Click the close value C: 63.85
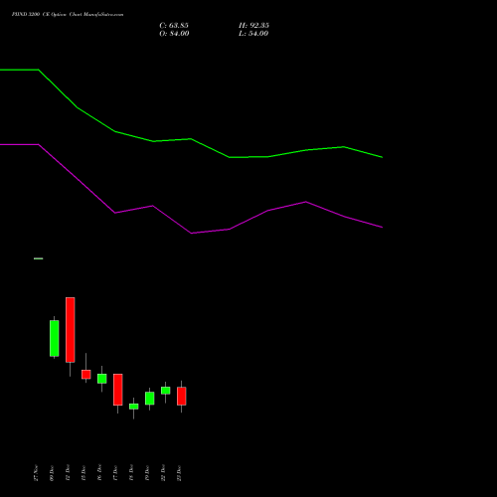Viewport: 497px width, 497px height. pos(174,26)
